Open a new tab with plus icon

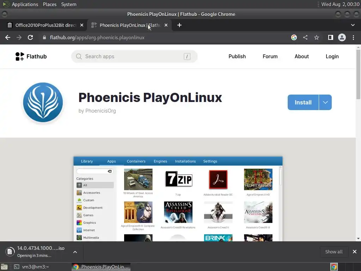click(179, 25)
